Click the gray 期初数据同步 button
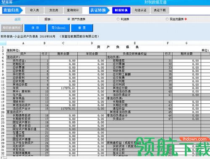This screenshot has width=210, height=159. point(12,28)
